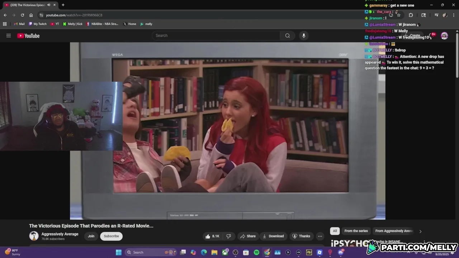This screenshot has height=258, width=459.
Task: Open Aggressively Average channel avatar
Action: (x=34, y=236)
